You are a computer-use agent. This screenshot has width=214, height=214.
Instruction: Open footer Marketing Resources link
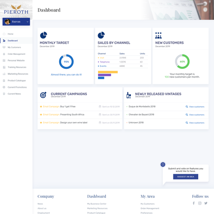(x=97, y=208)
